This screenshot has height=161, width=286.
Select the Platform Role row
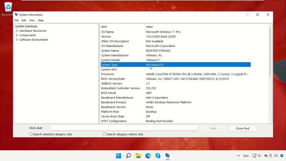click(x=176, y=112)
